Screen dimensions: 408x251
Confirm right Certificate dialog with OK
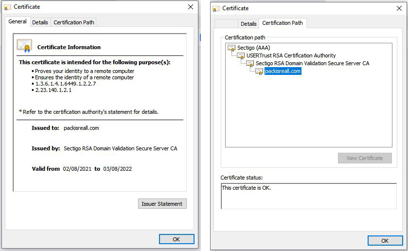[x=385, y=241]
